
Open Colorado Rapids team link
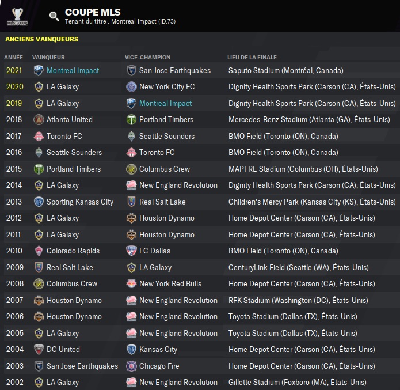[x=73, y=251]
